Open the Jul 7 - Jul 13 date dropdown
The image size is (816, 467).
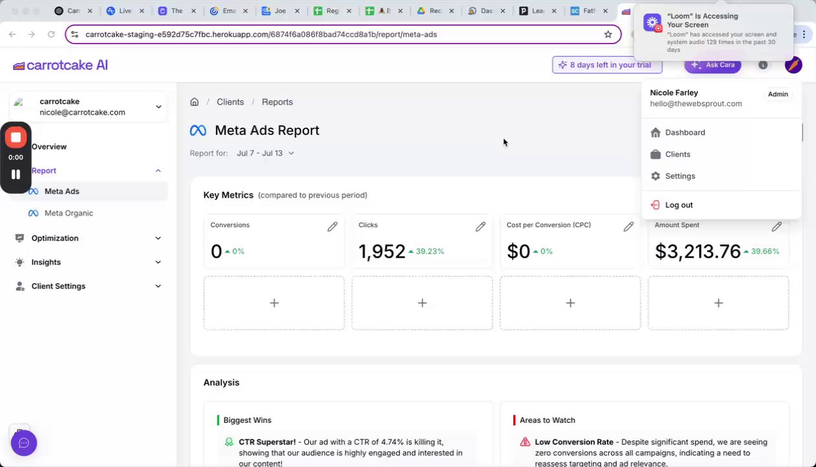coord(265,153)
